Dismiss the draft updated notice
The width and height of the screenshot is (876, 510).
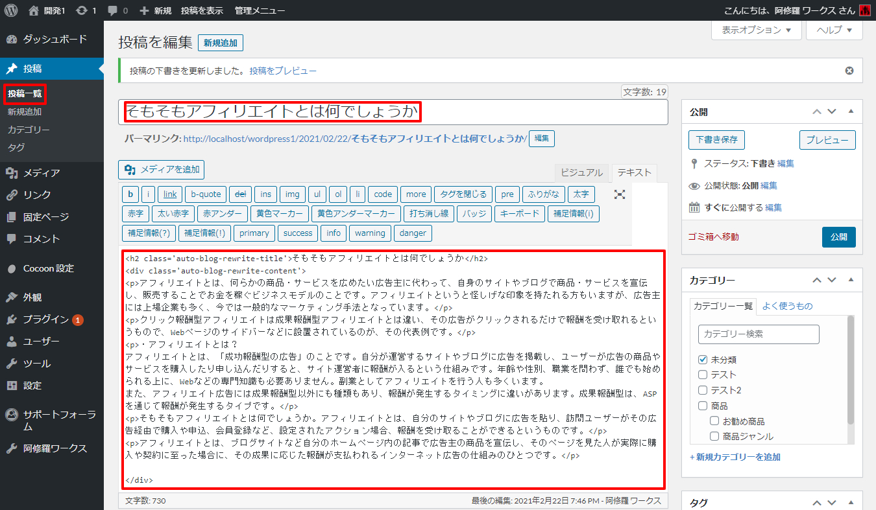(x=849, y=71)
